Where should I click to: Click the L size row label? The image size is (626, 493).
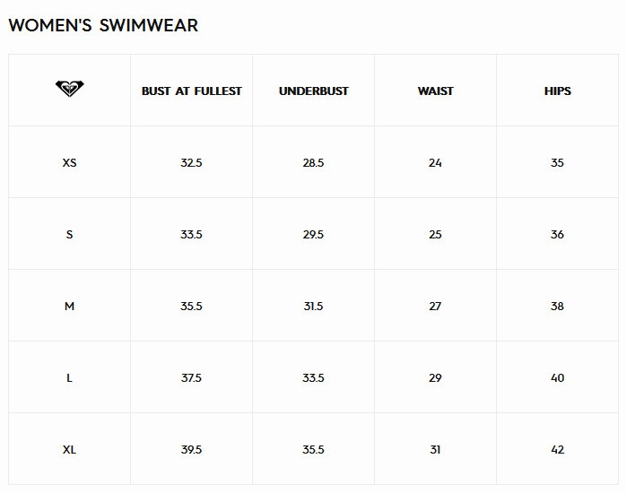[x=69, y=378]
